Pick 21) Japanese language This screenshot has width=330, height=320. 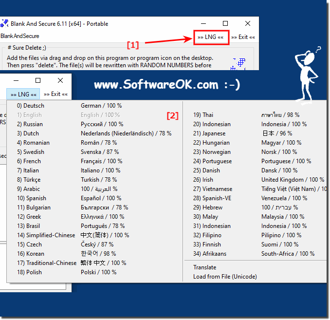255,133
